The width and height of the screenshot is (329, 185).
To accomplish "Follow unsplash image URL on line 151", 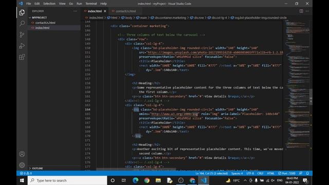I will click(215, 52).
